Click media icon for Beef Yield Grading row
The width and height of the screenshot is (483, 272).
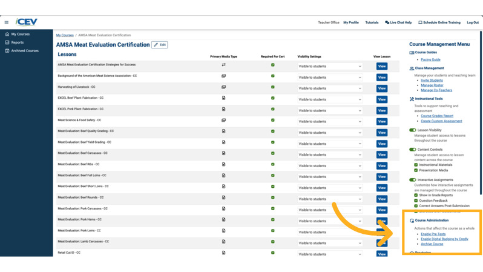click(x=223, y=142)
